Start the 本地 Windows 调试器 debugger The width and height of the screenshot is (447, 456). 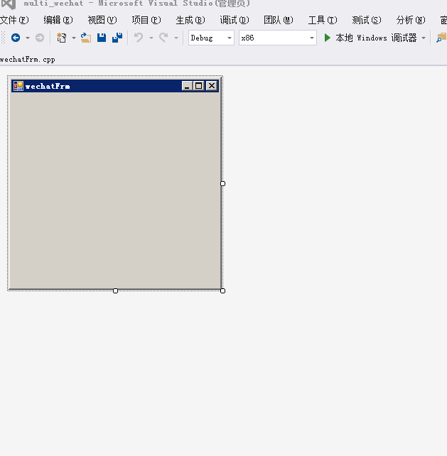click(x=370, y=38)
